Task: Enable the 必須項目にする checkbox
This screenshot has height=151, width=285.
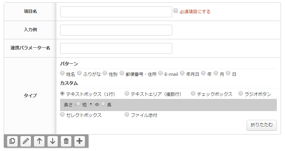Action: 176,11
